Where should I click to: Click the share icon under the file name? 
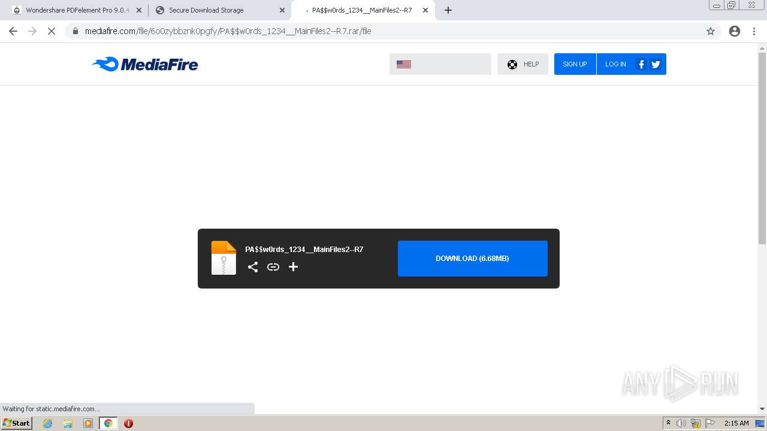click(253, 267)
